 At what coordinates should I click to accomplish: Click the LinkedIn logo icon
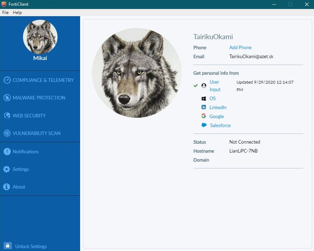(x=204, y=107)
